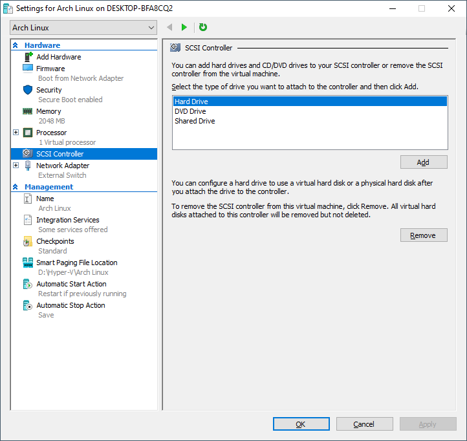Open Automatic Stop Action settings
The height and width of the screenshot is (441, 467).
(x=71, y=305)
